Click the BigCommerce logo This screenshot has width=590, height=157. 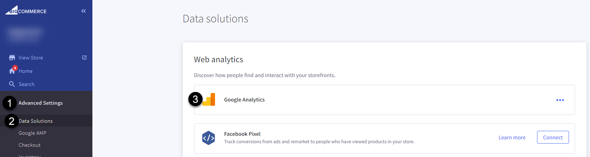tap(26, 10)
